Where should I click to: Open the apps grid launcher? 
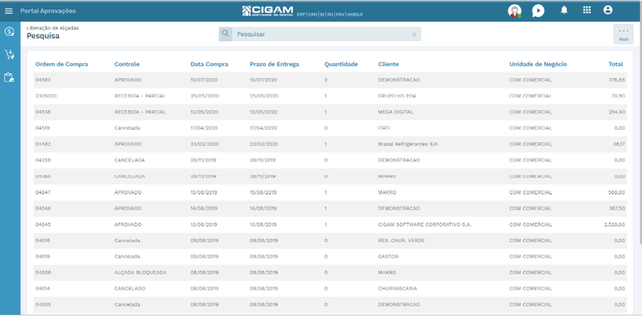(x=586, y=10)
